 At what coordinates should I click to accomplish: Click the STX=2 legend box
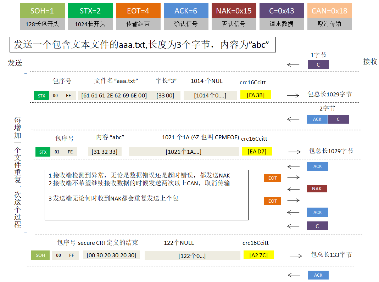click(x=90, y=11)
